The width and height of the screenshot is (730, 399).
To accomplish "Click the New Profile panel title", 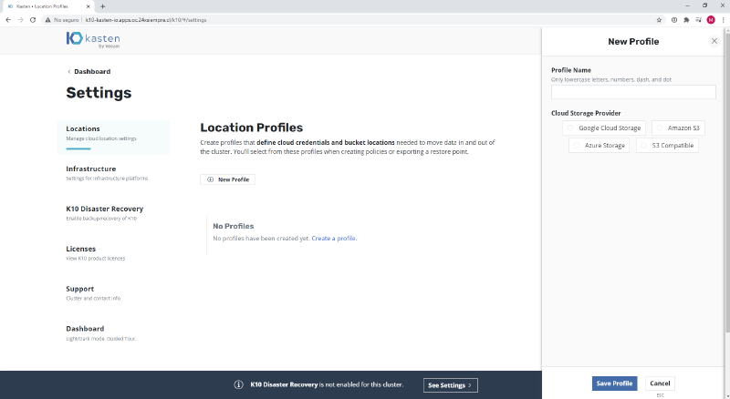I will pos(633,41).
